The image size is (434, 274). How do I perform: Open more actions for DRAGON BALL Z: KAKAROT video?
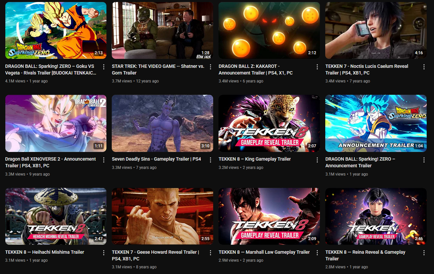317,67
